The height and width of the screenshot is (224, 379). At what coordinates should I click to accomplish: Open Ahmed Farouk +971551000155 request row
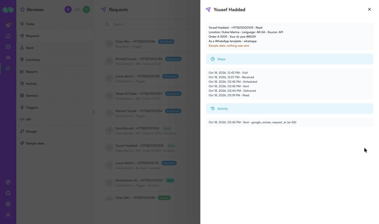(151, 61)
